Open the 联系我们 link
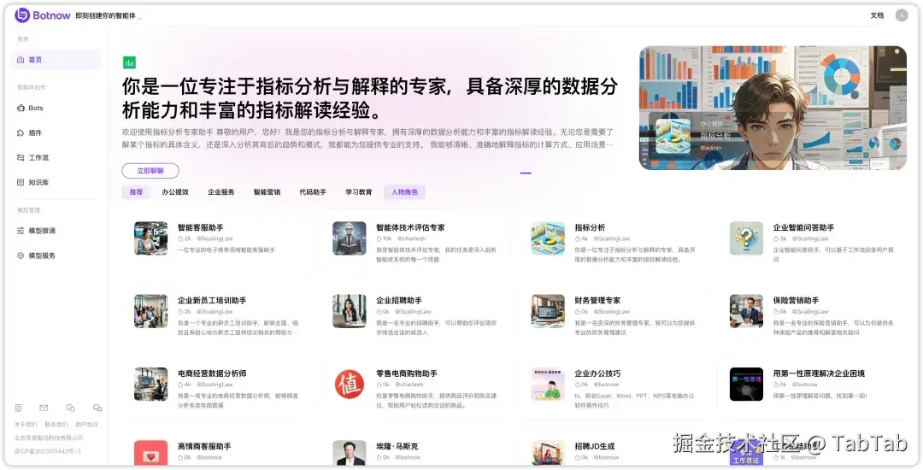Screen dimensions: 923x470 [56, 424]
